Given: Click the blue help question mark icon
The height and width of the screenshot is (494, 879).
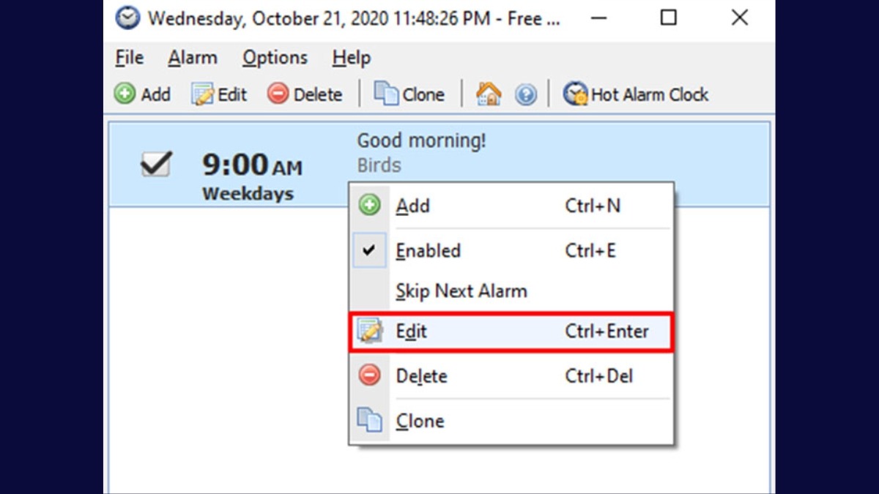Looking at the screenshot, I should [525, 94].
